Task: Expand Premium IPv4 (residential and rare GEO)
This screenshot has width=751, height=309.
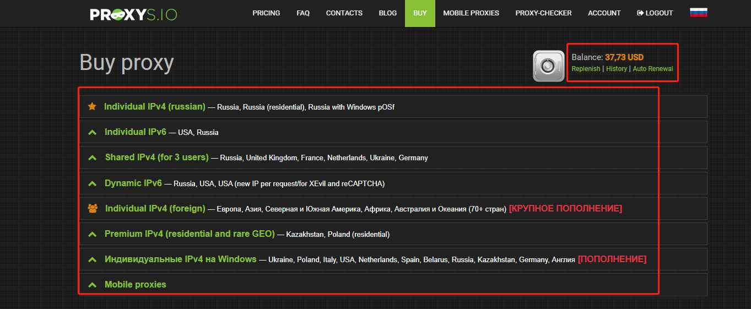Action: tap(189, 234)
